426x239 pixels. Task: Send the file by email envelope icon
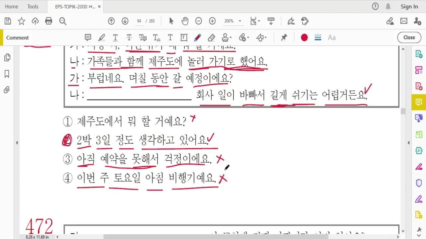point(404,21)
